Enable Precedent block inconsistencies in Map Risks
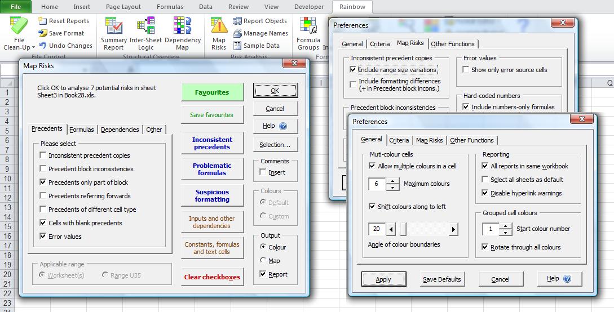Screen dimensions: 614x312 coord(43,169)
